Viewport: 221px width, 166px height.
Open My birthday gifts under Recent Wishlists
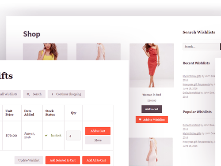tap(192, 76)
